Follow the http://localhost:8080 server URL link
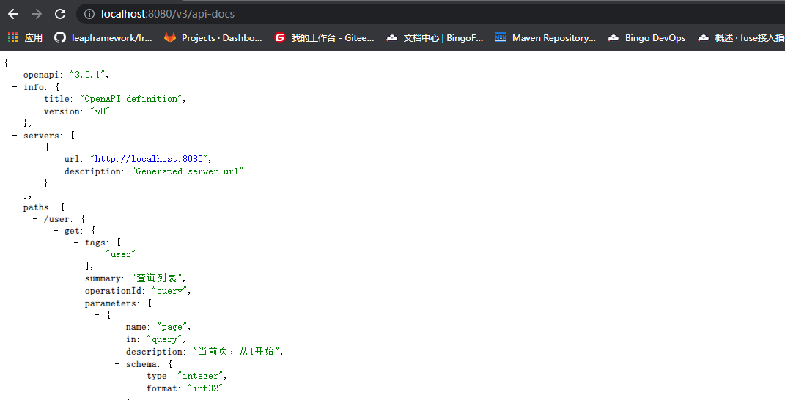Screen dimensions: 785x403 pyautogui.click(x=149, y=159)
